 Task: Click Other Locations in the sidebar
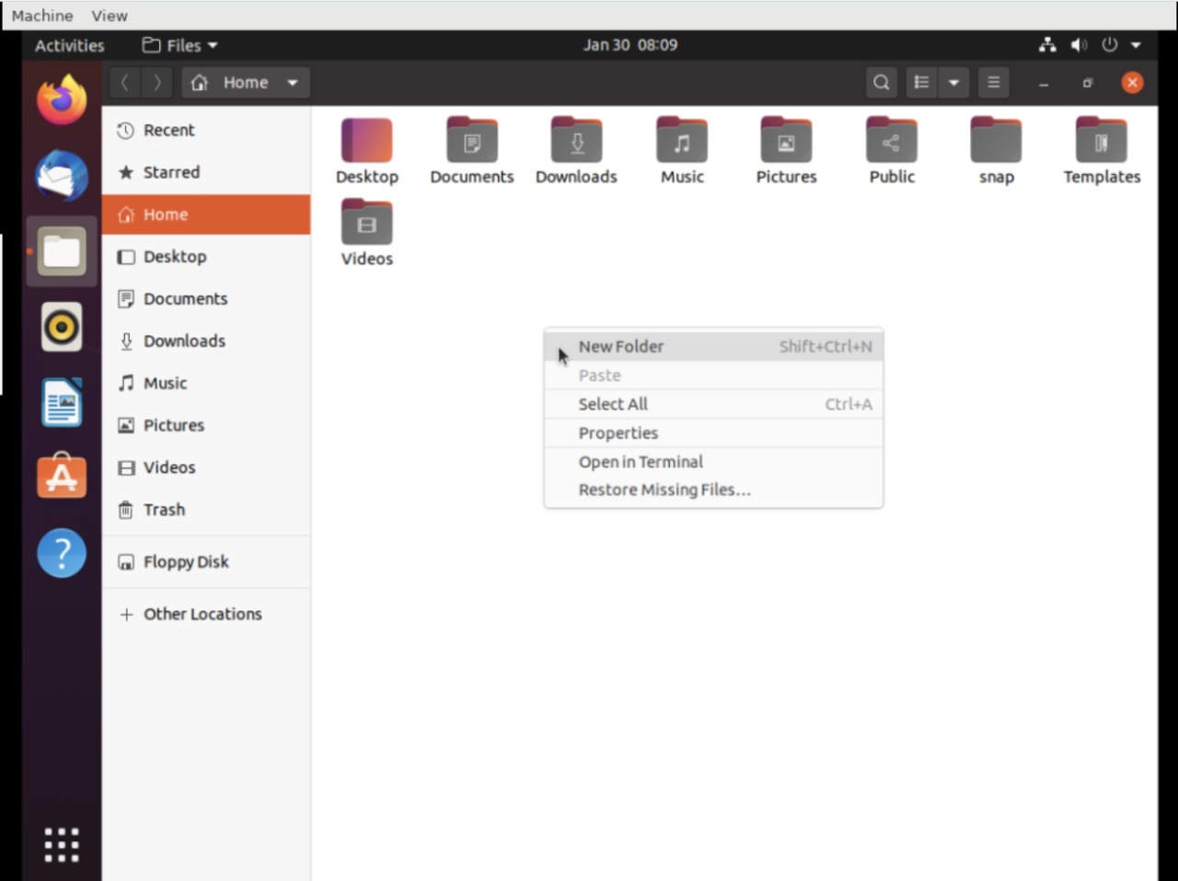tap(202, 613)
